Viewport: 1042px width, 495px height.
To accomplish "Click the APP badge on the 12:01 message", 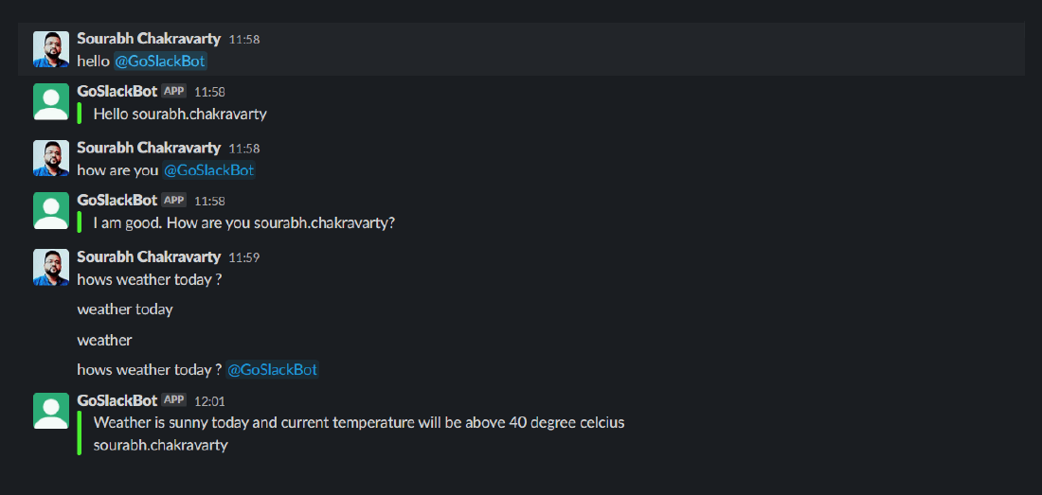I will pyautogui.click(x=174, y=400).
